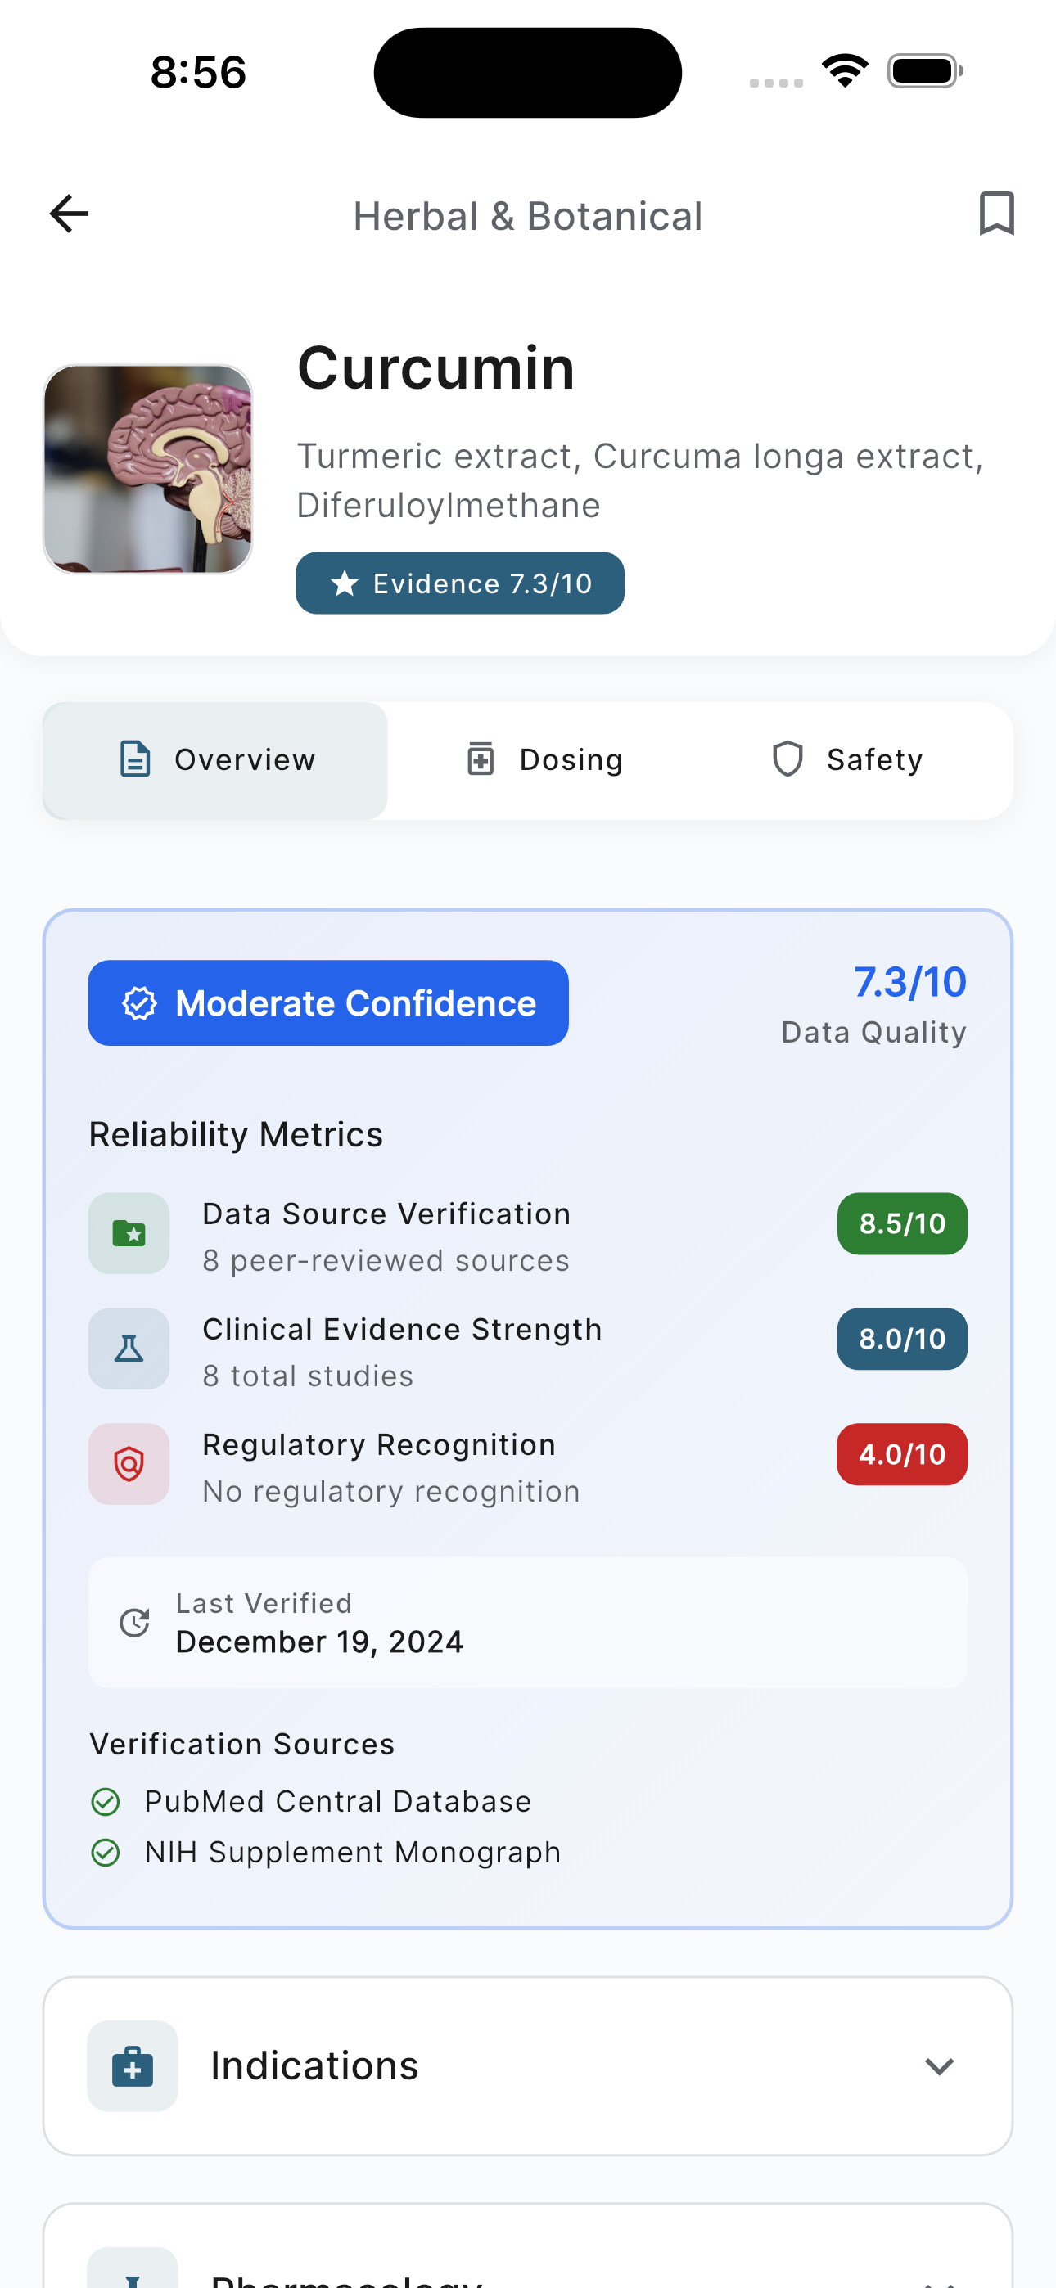This screenshot has width=1056, height=2288.
Task: Click the red Regulatory Recognition shield icon
Action: (x=129, y=1464)
